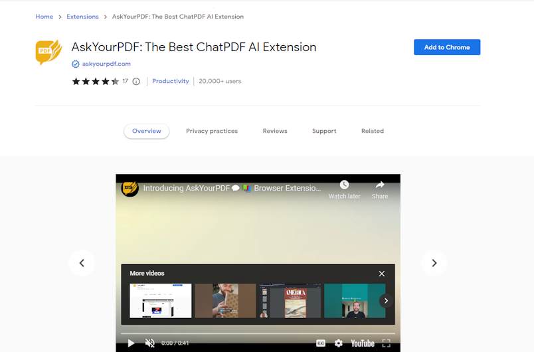Open the video on YouTube logo

click(x=363, y=343)
